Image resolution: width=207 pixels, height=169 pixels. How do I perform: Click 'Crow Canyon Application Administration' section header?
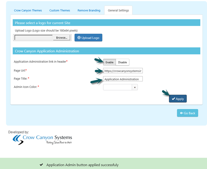(106, 51)
